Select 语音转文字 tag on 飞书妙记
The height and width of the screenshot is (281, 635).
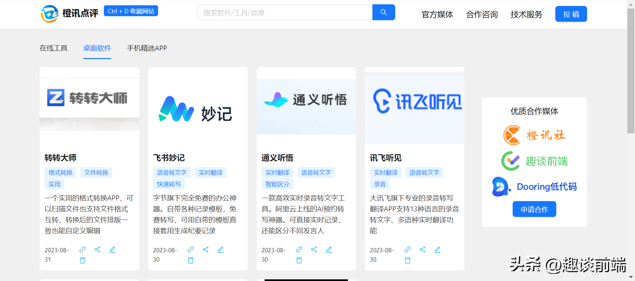coord(172,172)
